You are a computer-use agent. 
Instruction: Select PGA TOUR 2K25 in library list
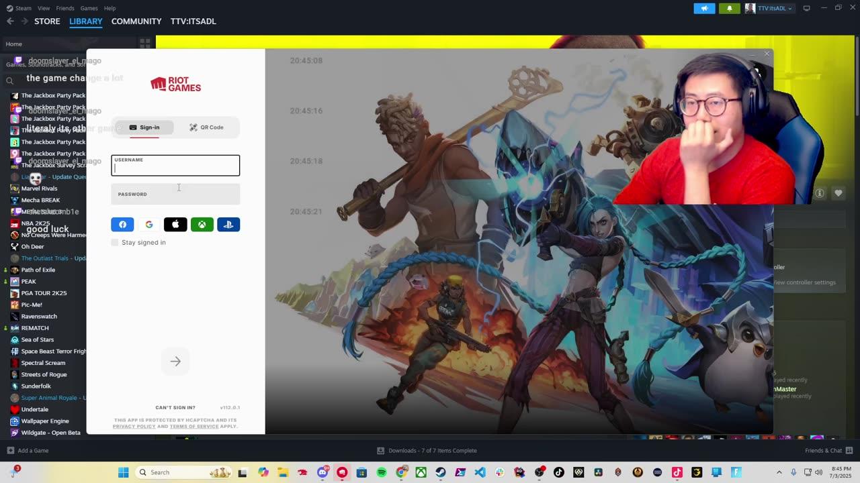44,293
